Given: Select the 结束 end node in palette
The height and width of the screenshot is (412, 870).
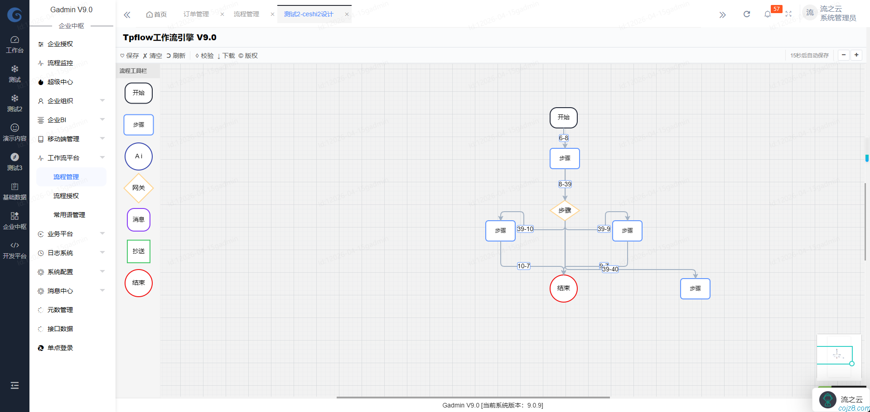Looking at the screenshot, I should (138, 283).
